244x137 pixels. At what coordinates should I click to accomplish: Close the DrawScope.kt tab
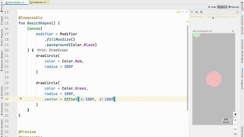click(48, 2)
